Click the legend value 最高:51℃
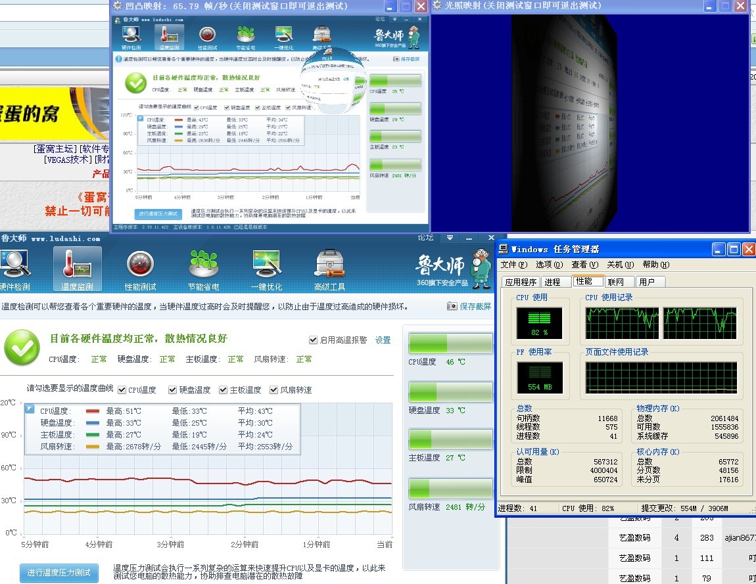The width and height of the screenshot is (756, 584). [x=124, y=411]
